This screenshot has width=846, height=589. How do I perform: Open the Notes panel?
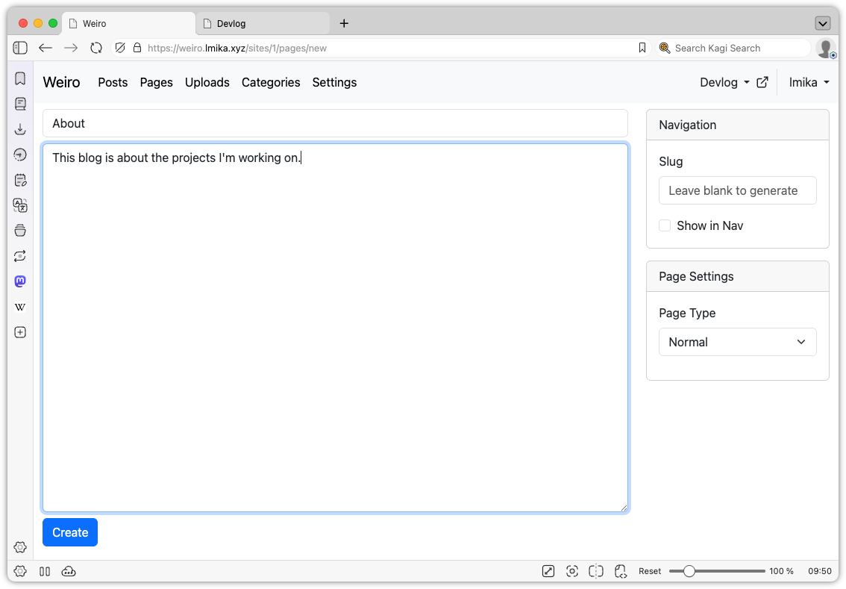point(20,179)
